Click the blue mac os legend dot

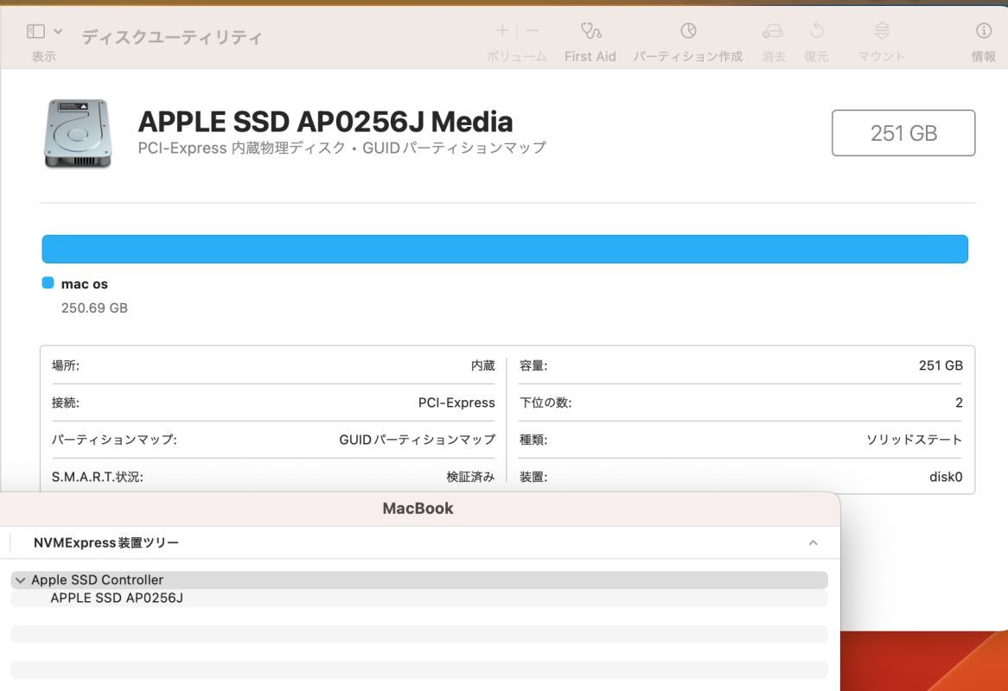click(48, 282)
